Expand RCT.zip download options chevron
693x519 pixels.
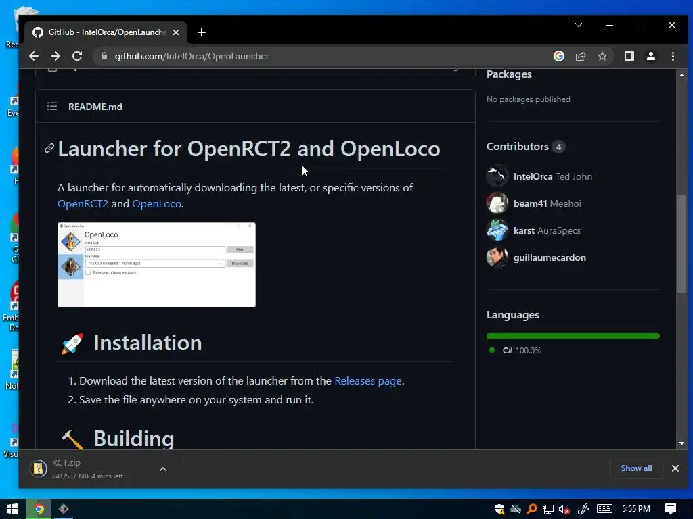(x=163, y=469)
